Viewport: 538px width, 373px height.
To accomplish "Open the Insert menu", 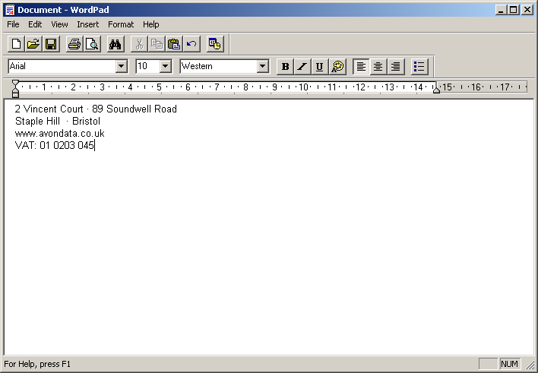I will point(88,24).
